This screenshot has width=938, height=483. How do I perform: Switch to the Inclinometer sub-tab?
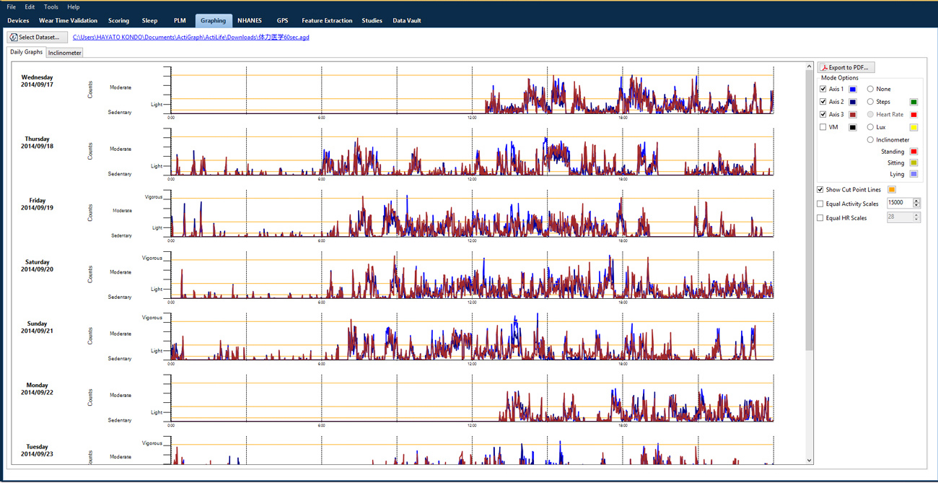65,53
